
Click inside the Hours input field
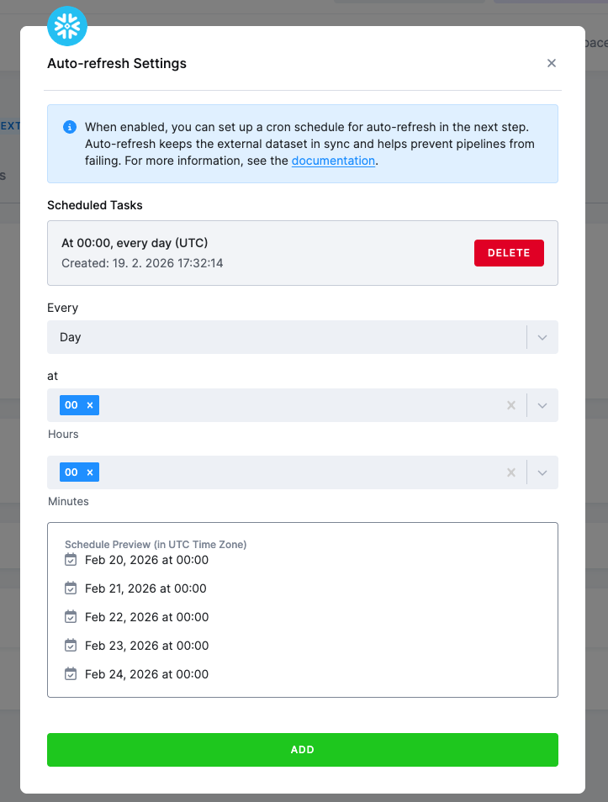coord(294,404)
